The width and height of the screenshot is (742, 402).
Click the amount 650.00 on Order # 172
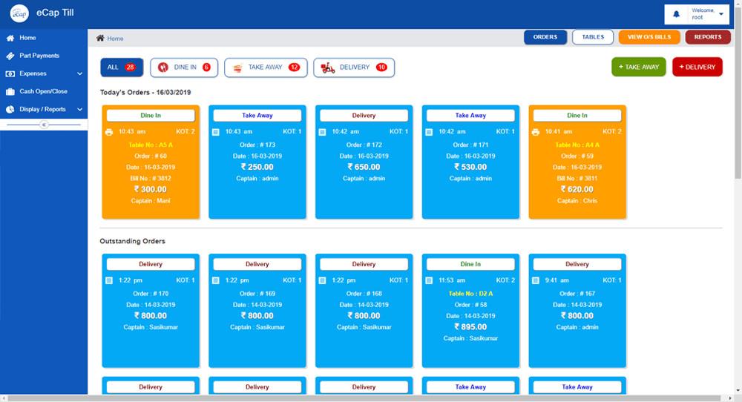364,168
